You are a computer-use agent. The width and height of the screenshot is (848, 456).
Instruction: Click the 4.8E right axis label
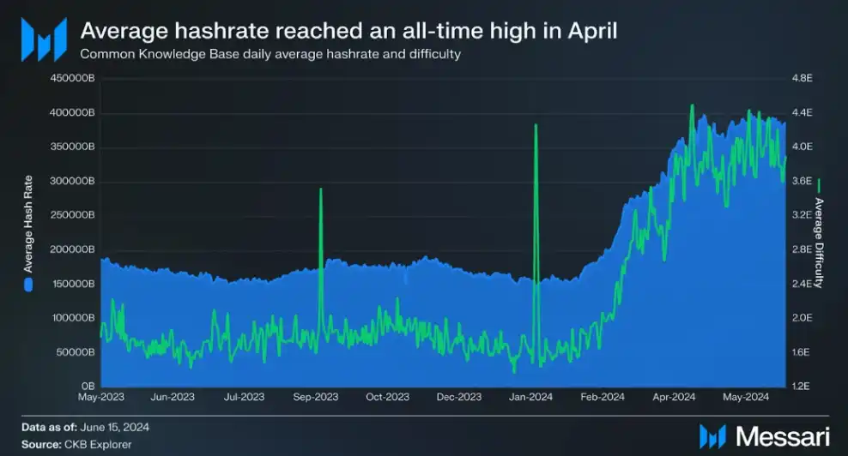(801, 78)
